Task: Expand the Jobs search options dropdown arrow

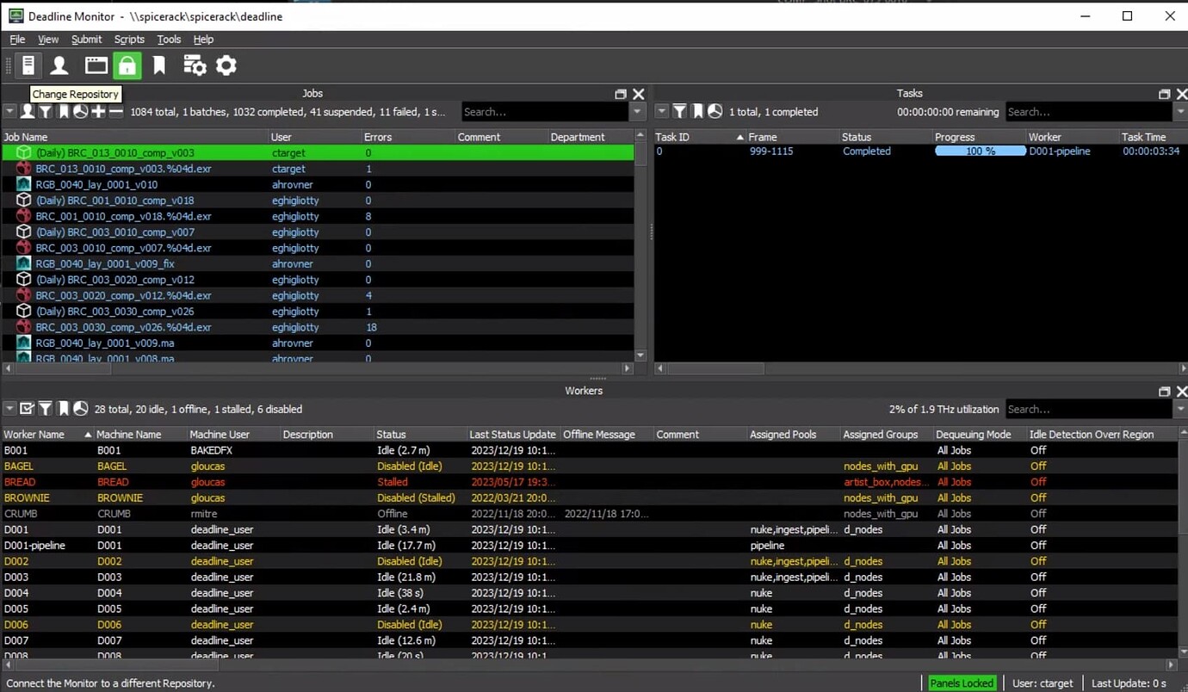Action: click(x=637, y=112)
